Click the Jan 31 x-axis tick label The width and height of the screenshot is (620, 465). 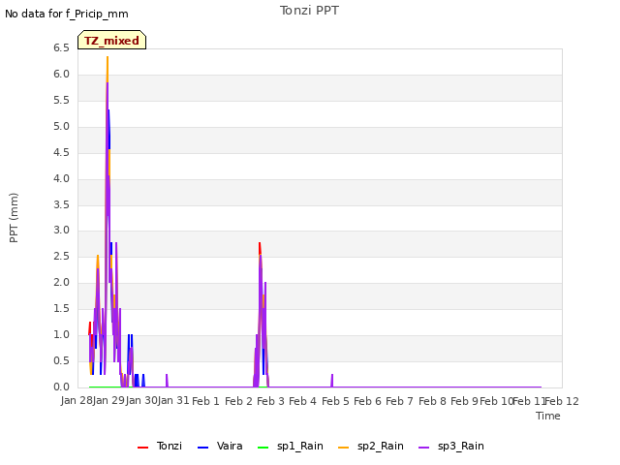(x=173, y=400)
